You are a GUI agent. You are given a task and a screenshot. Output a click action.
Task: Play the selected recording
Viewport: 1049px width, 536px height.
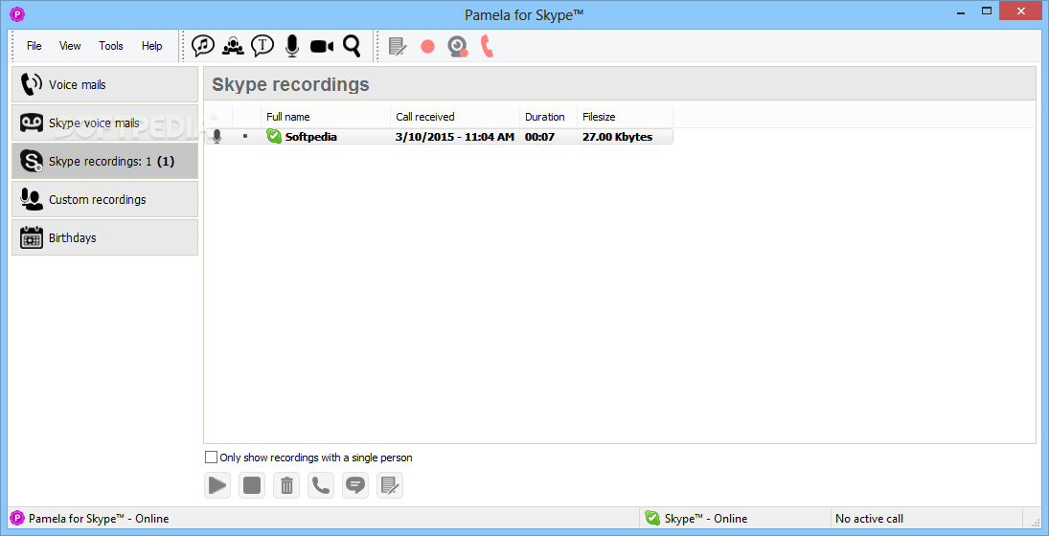pyautogui.click(x=217, y=485)
